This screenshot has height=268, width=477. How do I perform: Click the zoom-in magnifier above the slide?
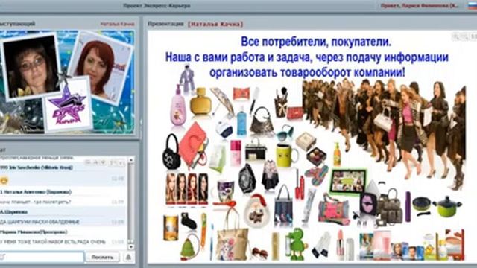[455, 36]
